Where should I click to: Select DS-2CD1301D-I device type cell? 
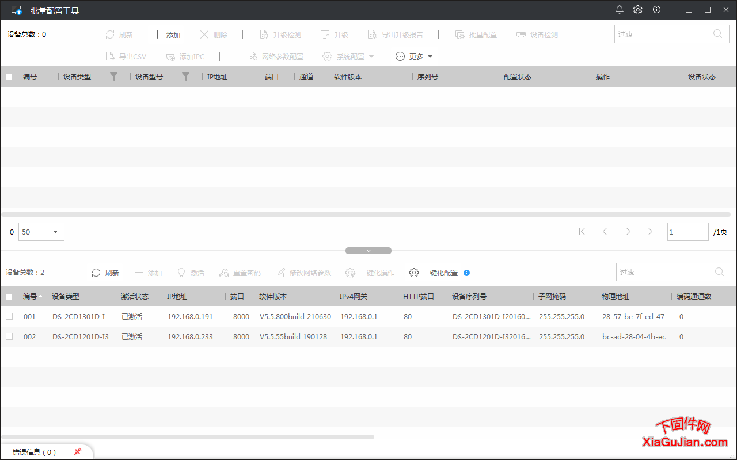point(79,316)
